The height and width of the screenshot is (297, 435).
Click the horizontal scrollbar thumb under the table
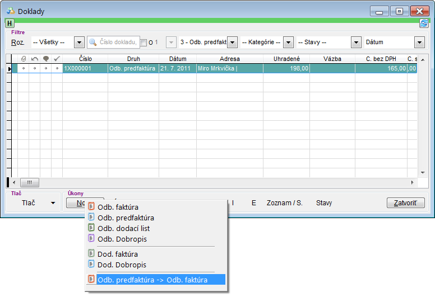click(29, 182)
